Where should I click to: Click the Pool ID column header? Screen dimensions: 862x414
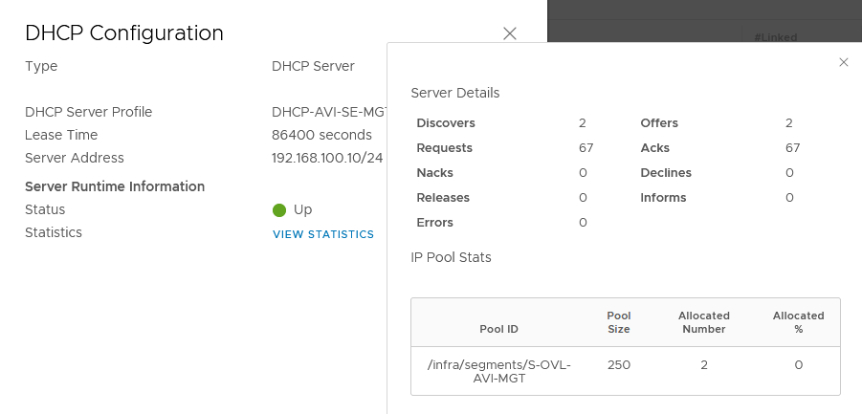[498, 330]
